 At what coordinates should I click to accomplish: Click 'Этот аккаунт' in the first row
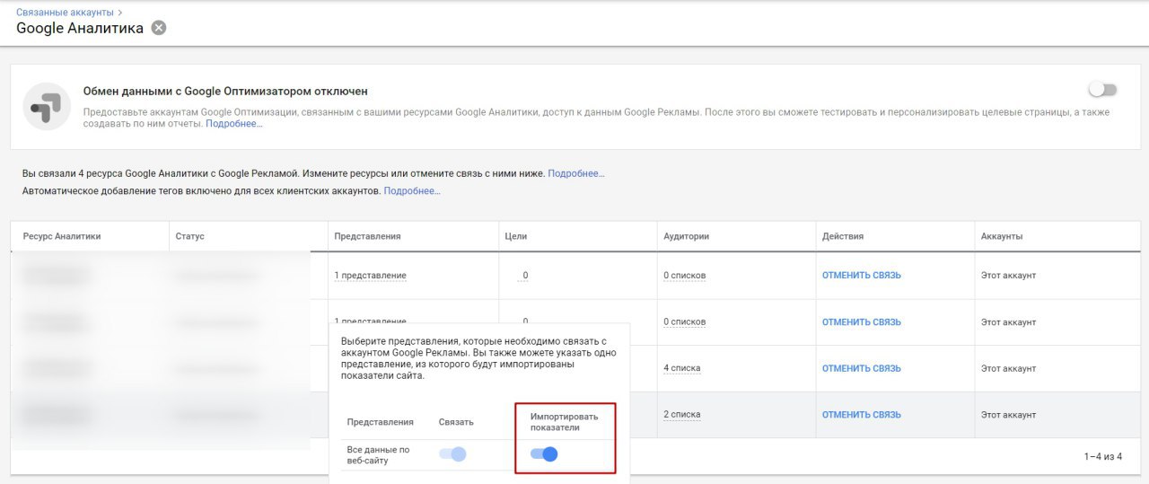click(x=1008, y=276)
